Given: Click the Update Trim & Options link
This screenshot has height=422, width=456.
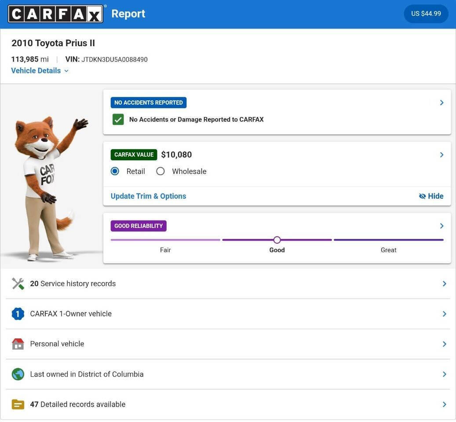Looking at the screenshot, I should click(148, 196).
